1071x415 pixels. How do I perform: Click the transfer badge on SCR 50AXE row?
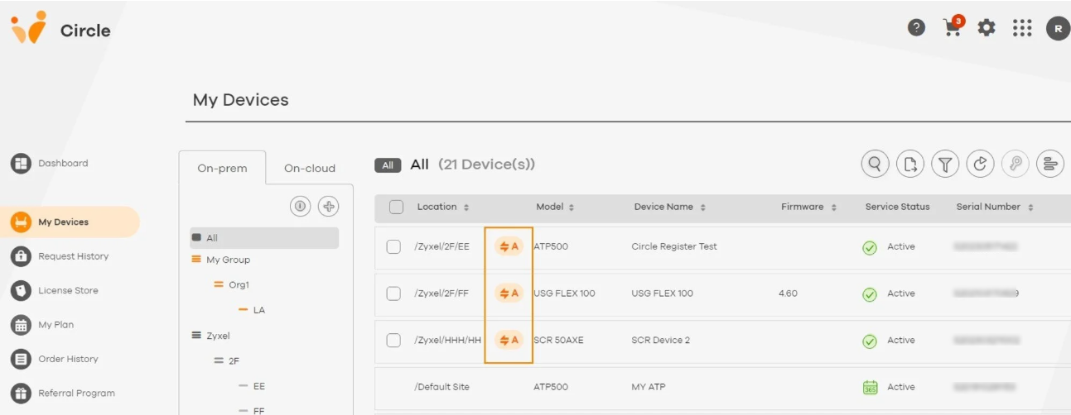point(509,340)
